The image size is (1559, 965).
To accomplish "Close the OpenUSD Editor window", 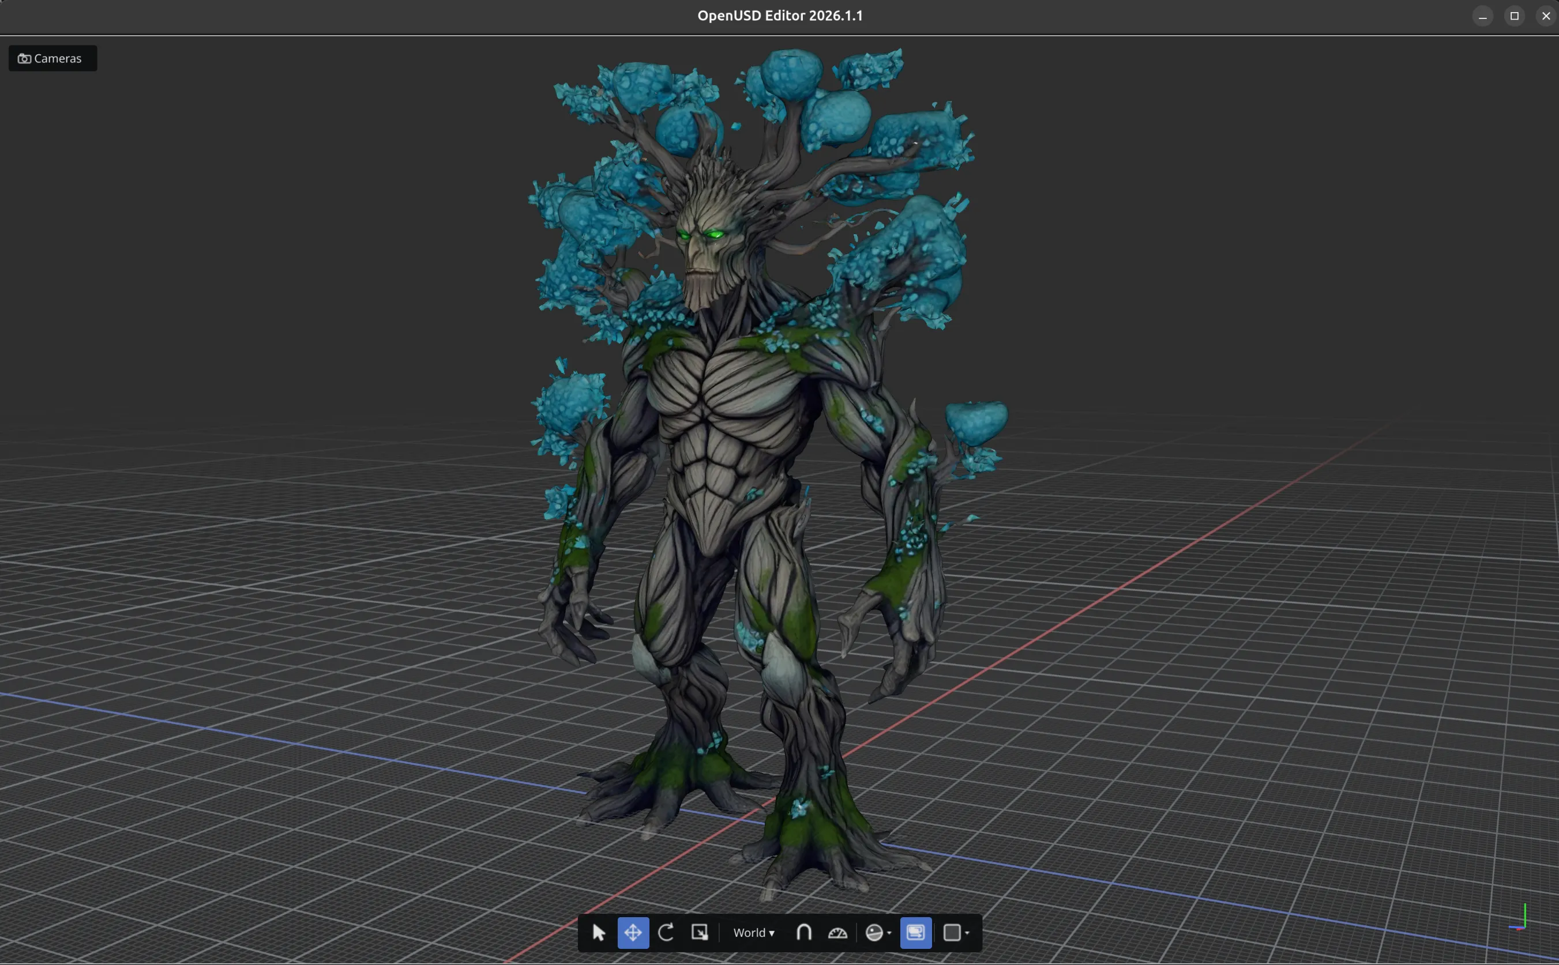I will tap(1546, 16).
